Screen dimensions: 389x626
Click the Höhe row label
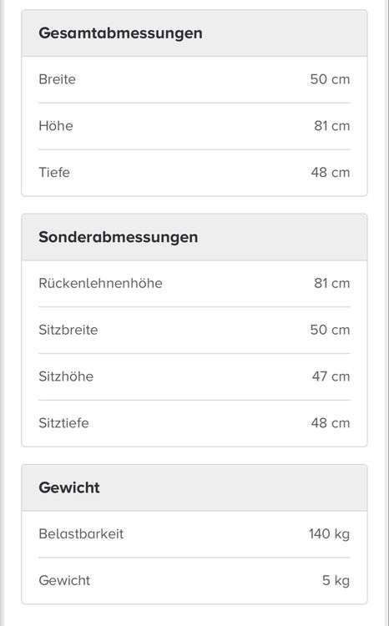coord(56,126)
